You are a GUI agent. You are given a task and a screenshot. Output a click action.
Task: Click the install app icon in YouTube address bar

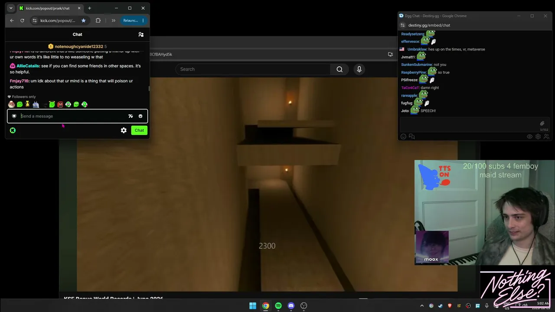[390, 54]
